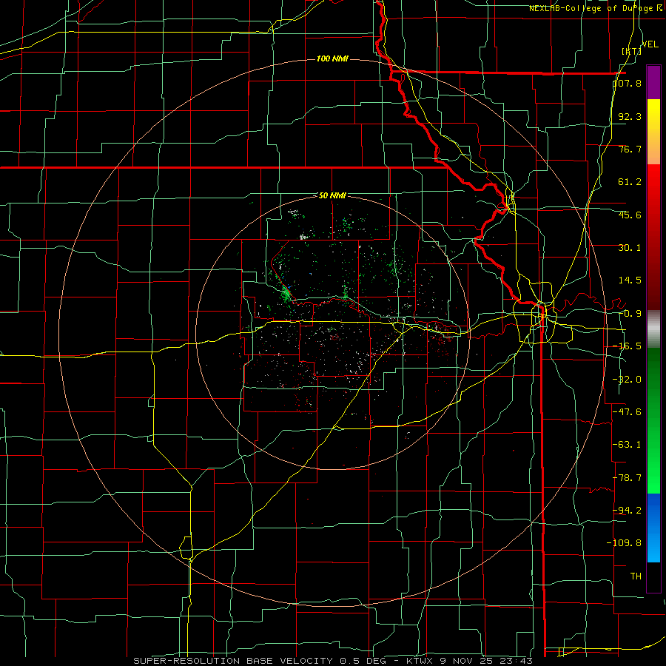
Task: Click the 92.3 velocity scale value
Action: pyautogui.click(x=630, y=116)
